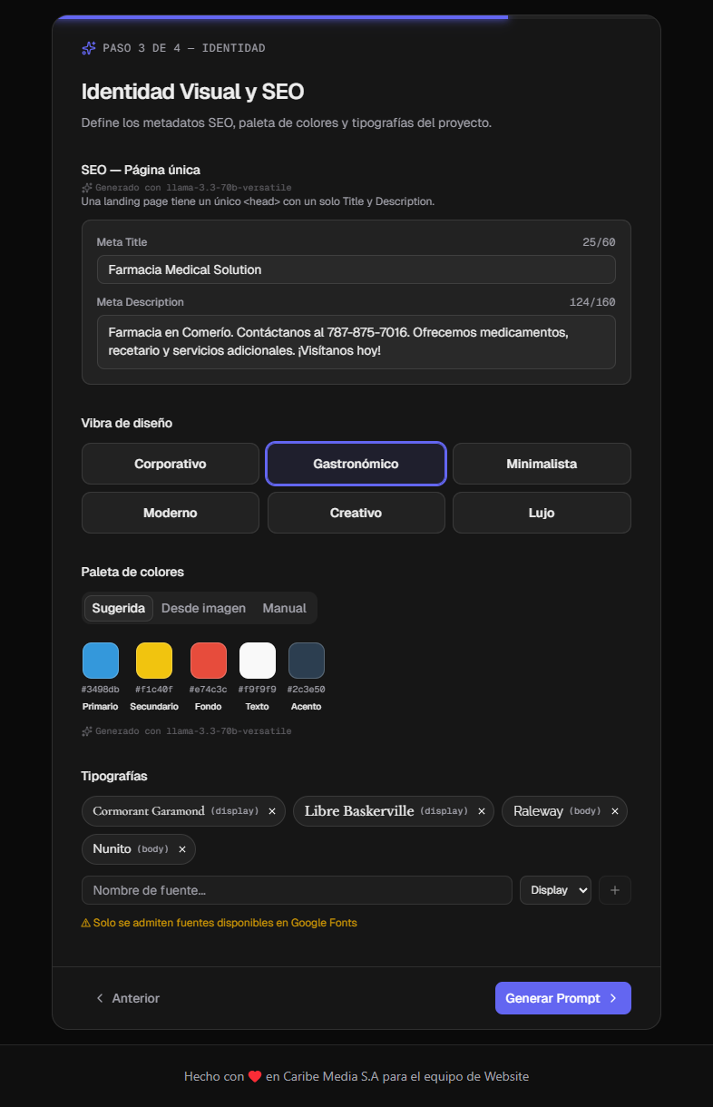This screenshot has width=713, height=1107.
Task: Go back with the Anterior button
Action: click(128, 998)
